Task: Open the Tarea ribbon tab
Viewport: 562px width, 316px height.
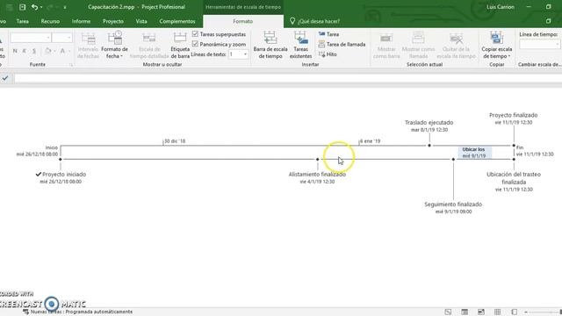Action: [22, 21]
